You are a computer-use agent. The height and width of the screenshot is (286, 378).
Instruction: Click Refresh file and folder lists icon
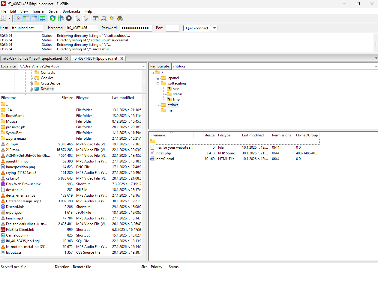coord(52,18)
